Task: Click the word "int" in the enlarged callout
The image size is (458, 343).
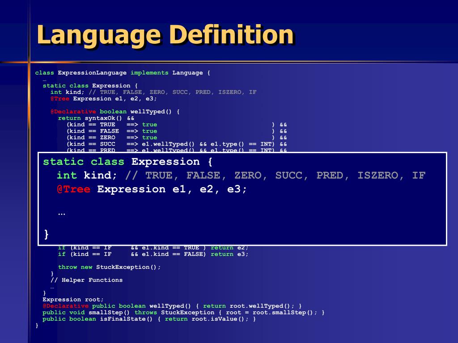Action: coord(67,175)
